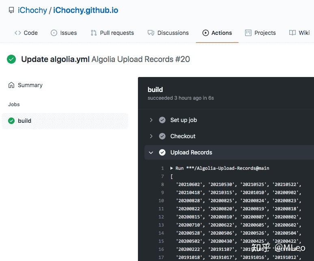
Task: Click the Discussions speech bubble icon
Action: point(151,33)
